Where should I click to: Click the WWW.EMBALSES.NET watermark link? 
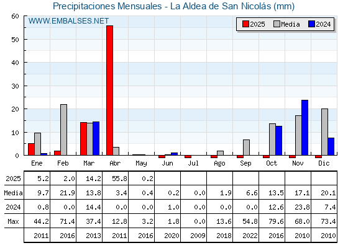[x=68, y=21]
